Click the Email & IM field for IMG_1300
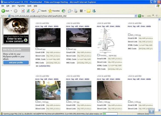 [115, 105]
